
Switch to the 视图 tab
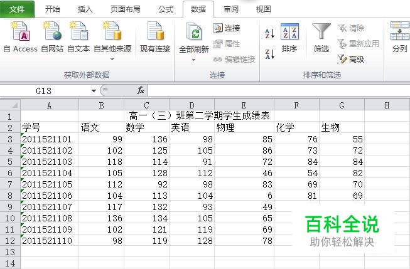264,9
